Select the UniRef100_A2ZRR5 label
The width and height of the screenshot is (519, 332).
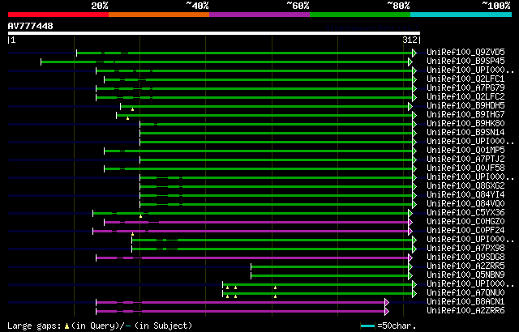tap(465, 266)
